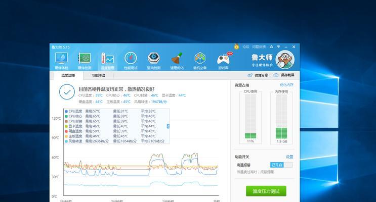376x202 pixels.
Task: Click the CPU温度 blue legend swatch
Action: tap(66, 111)
